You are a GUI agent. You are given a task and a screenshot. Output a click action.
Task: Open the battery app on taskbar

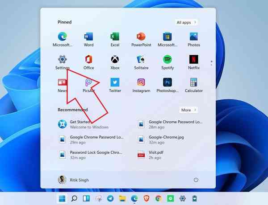coord(194,198)
